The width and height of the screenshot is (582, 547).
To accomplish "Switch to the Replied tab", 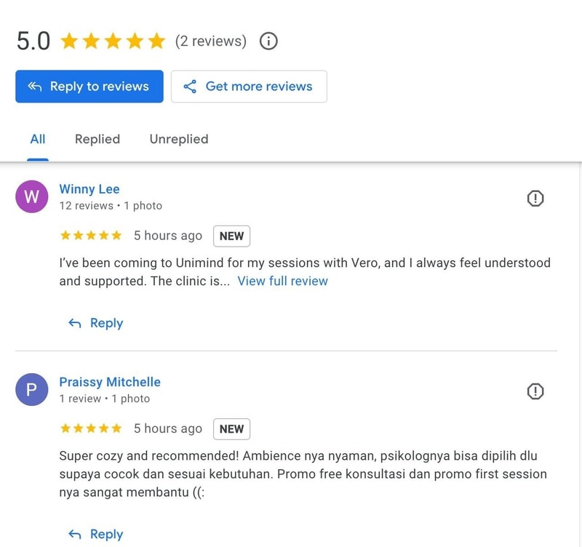I will point(97,139).
